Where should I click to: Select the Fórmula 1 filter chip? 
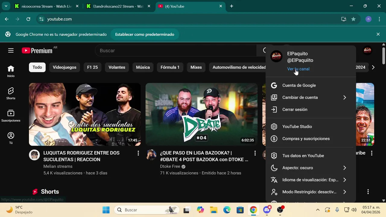(170, 67)
